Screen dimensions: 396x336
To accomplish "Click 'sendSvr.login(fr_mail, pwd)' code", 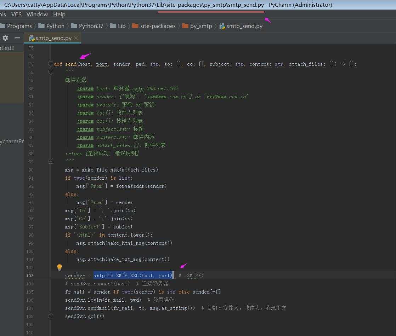I will (103, 300).
